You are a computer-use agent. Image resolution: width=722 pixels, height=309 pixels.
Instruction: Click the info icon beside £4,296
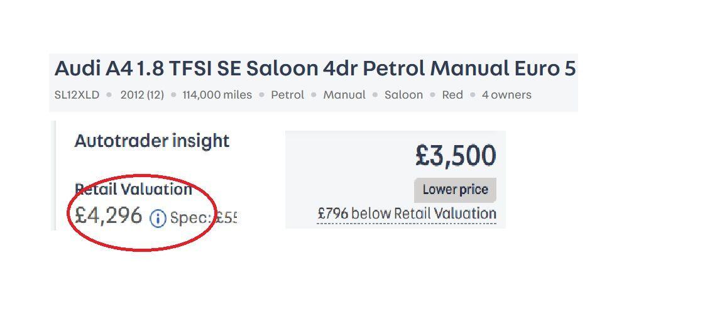pos(158,219)
